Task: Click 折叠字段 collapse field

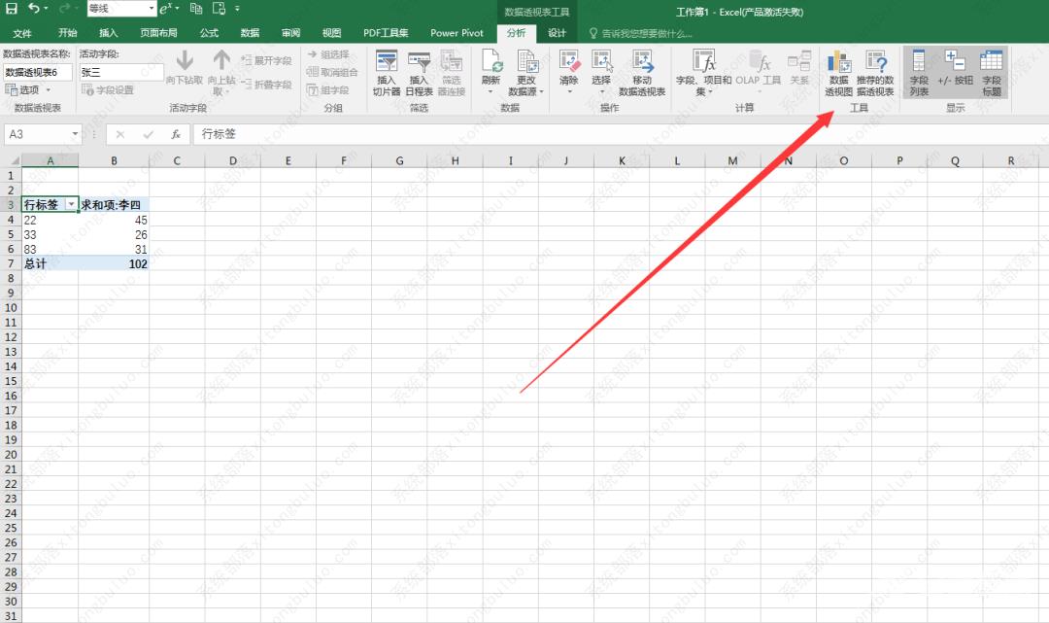Action: click(x=266, y=85)
